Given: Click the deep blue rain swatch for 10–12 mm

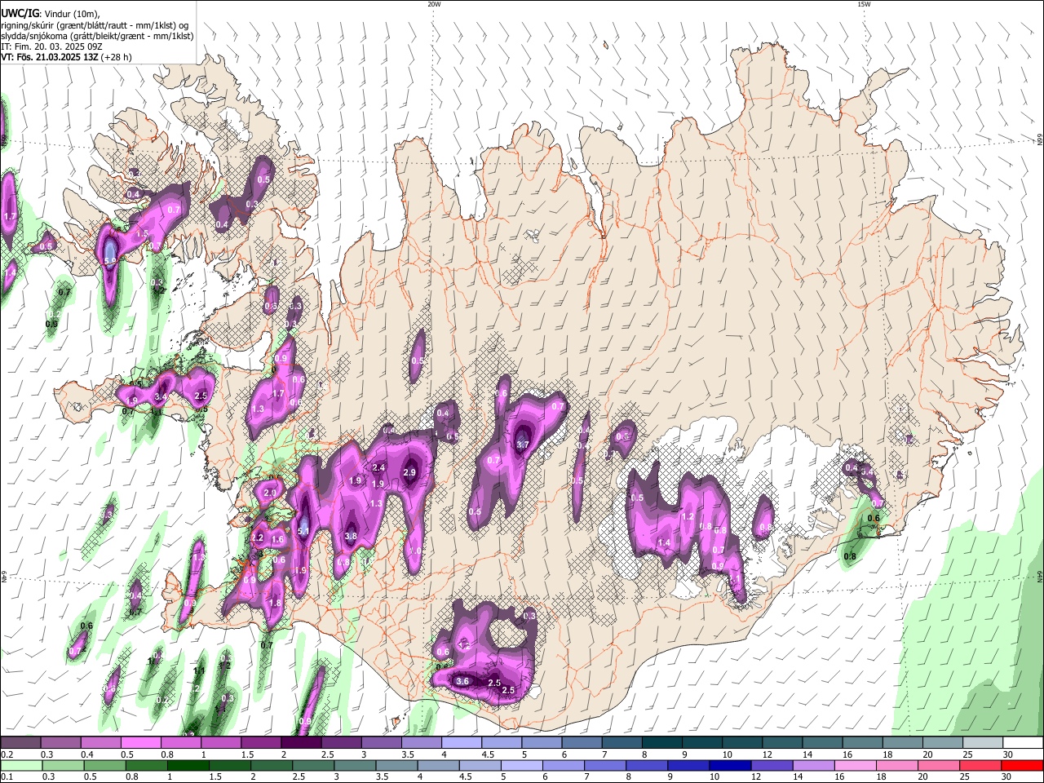Looking at the screenshot, I should click(x=731, y=766).
